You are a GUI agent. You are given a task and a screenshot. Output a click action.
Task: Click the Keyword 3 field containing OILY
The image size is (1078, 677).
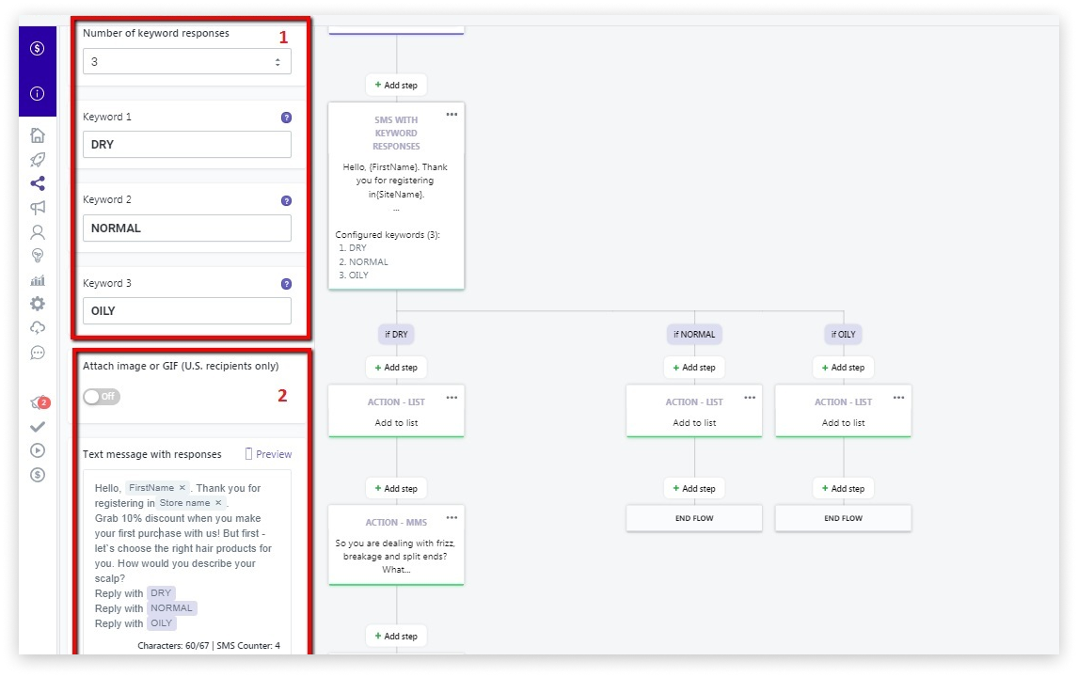pos(187,310)
